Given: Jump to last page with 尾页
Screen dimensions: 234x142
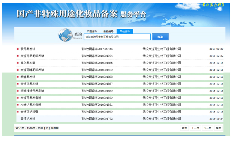Looking at the screenshot, I should click(x=219, y=128).
